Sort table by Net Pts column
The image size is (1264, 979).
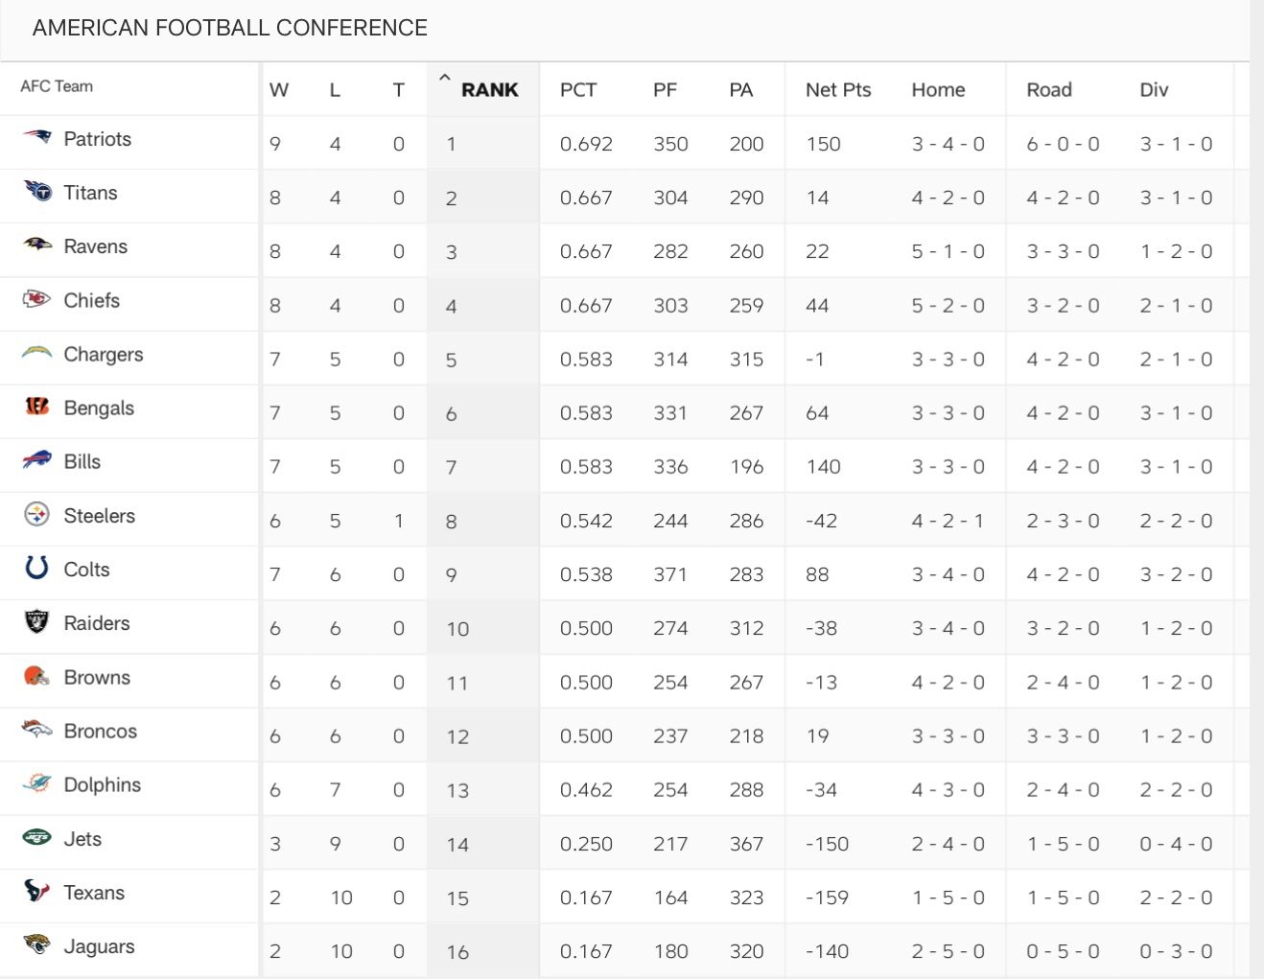838,90
